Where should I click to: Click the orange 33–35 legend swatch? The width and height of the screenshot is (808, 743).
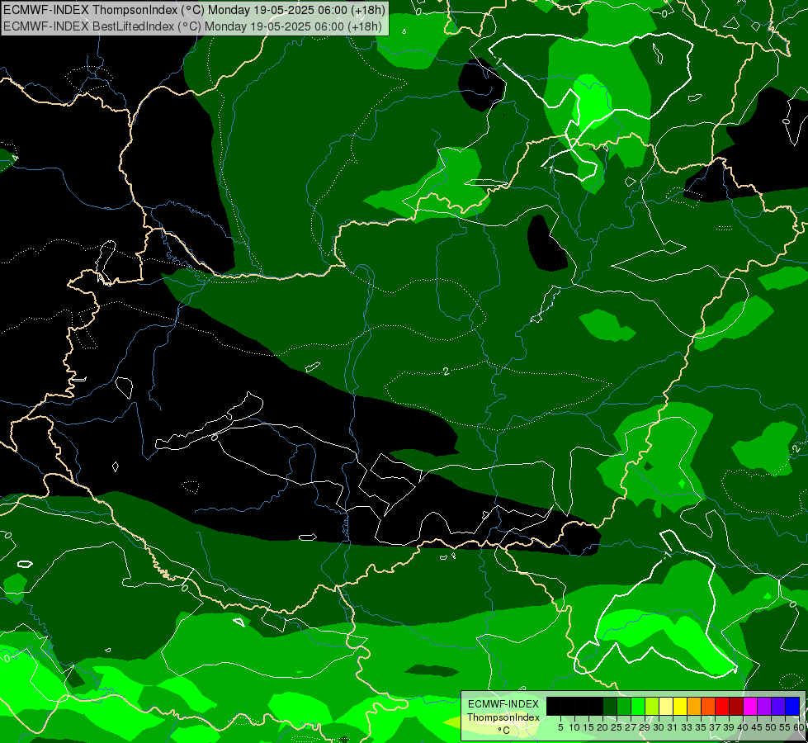click(694, 707)
